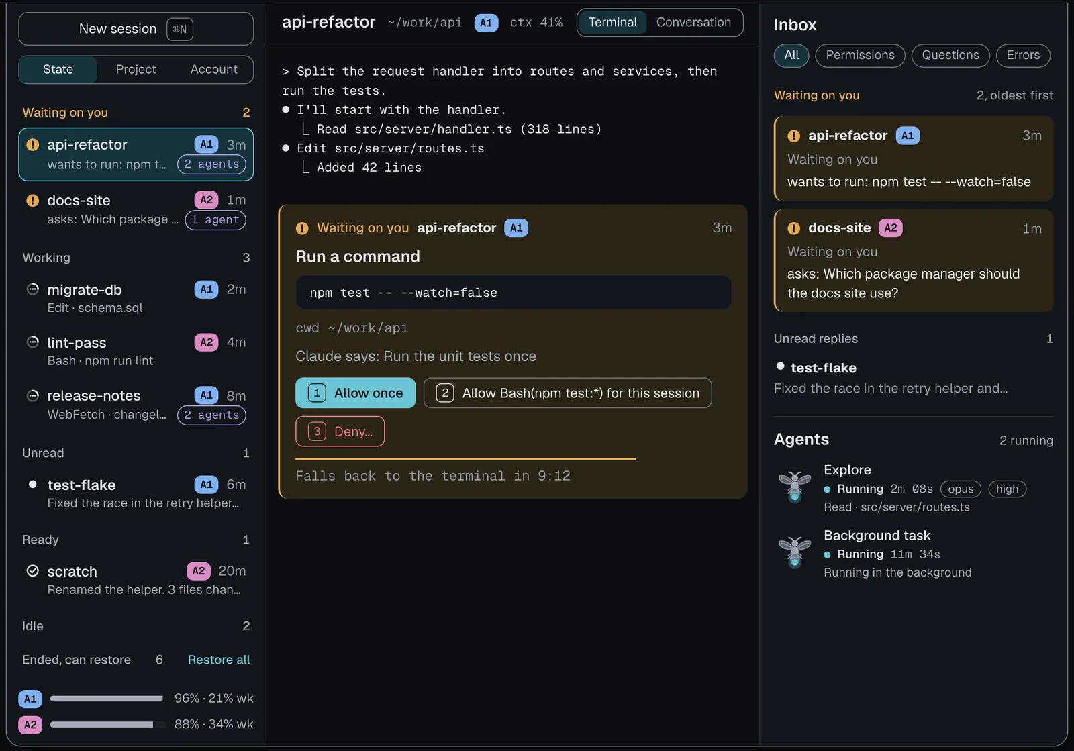Screen dimensions: 1074x751
Task: Click Allow once for the npm test command
Action: click(x=355, y=393)
